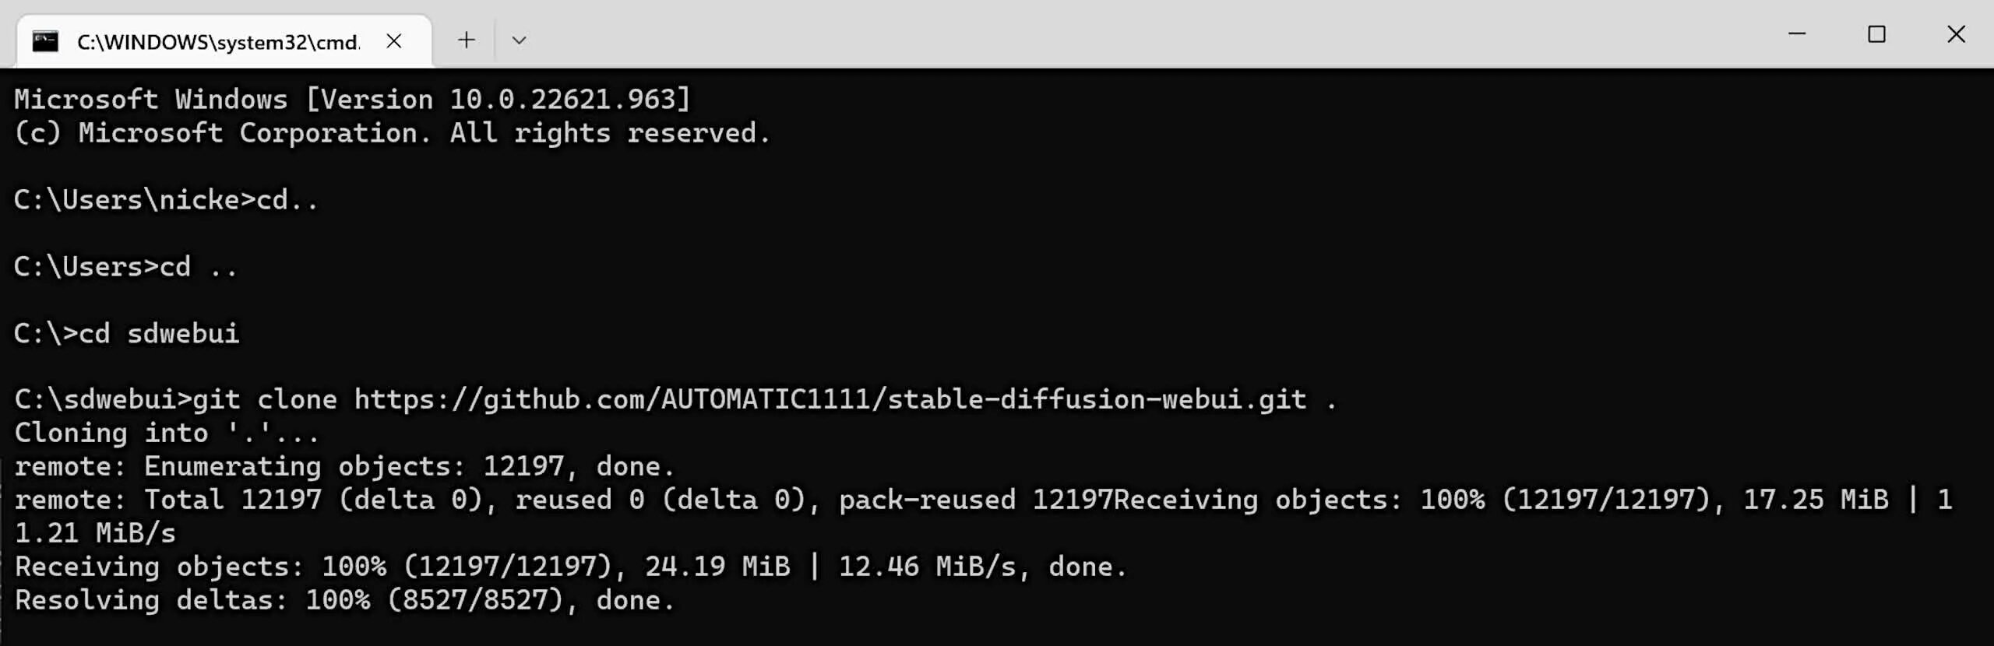The width and height of the screenshot is (1994, 646).
Task: Click the cmd icon in the tab
Action: [45, 41]
